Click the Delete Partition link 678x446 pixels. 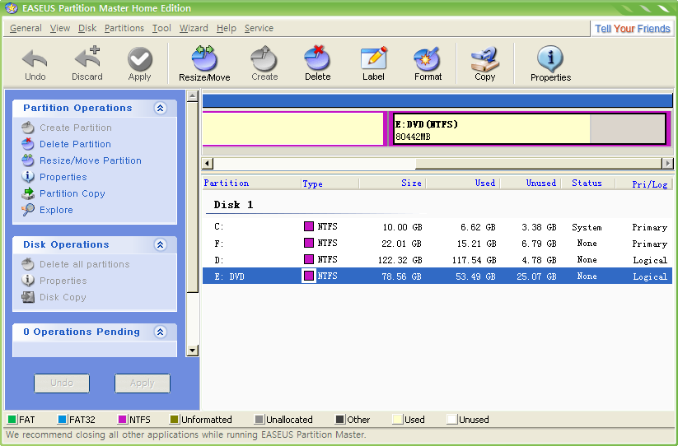point(75,144)
